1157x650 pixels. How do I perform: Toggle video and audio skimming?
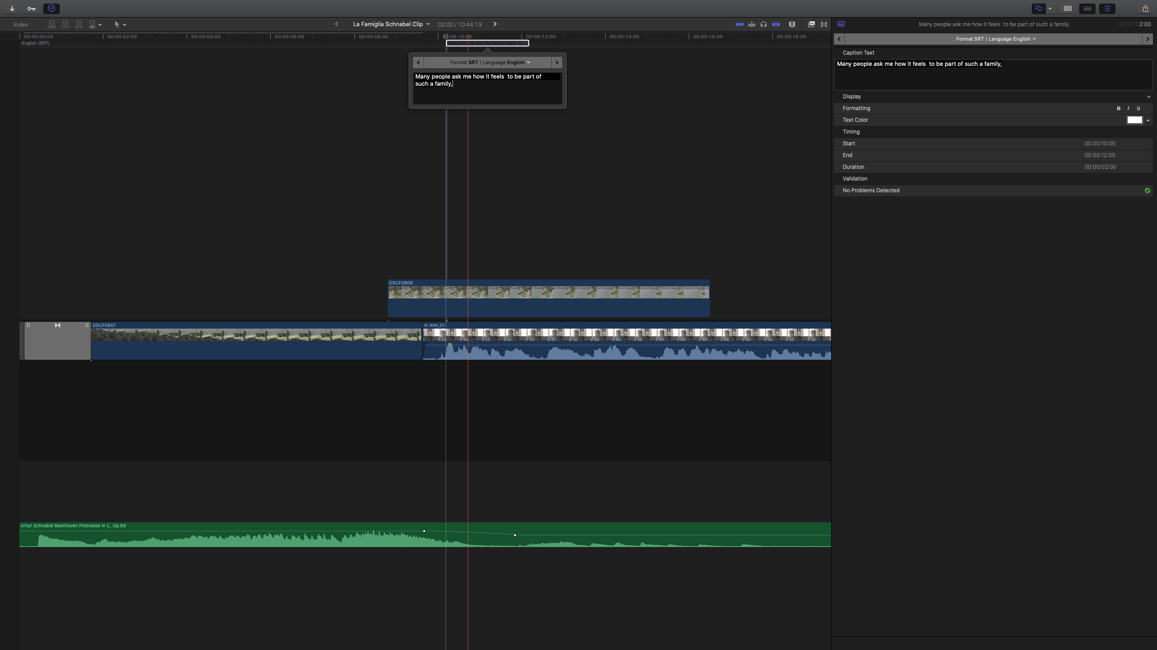[739, 24]
